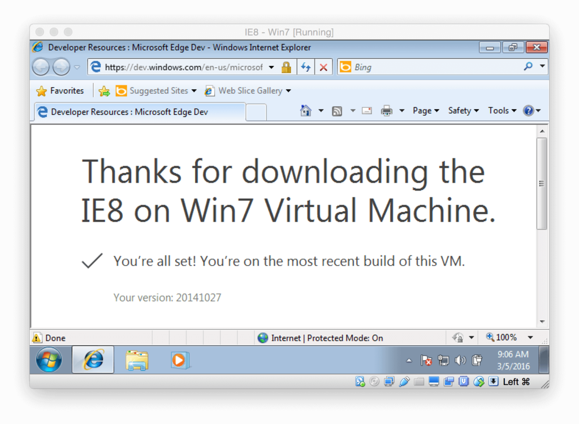
Task: Launch Windows Media Player from taskbar
Action: [x=180, y=360]
